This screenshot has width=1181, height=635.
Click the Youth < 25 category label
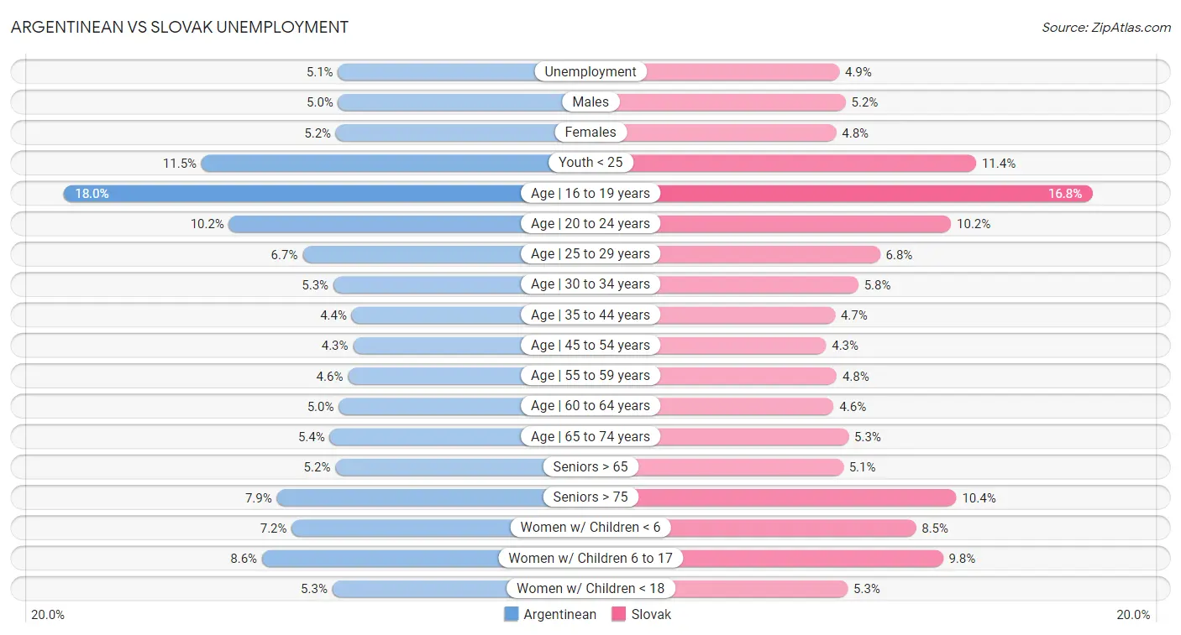(590, 163)
